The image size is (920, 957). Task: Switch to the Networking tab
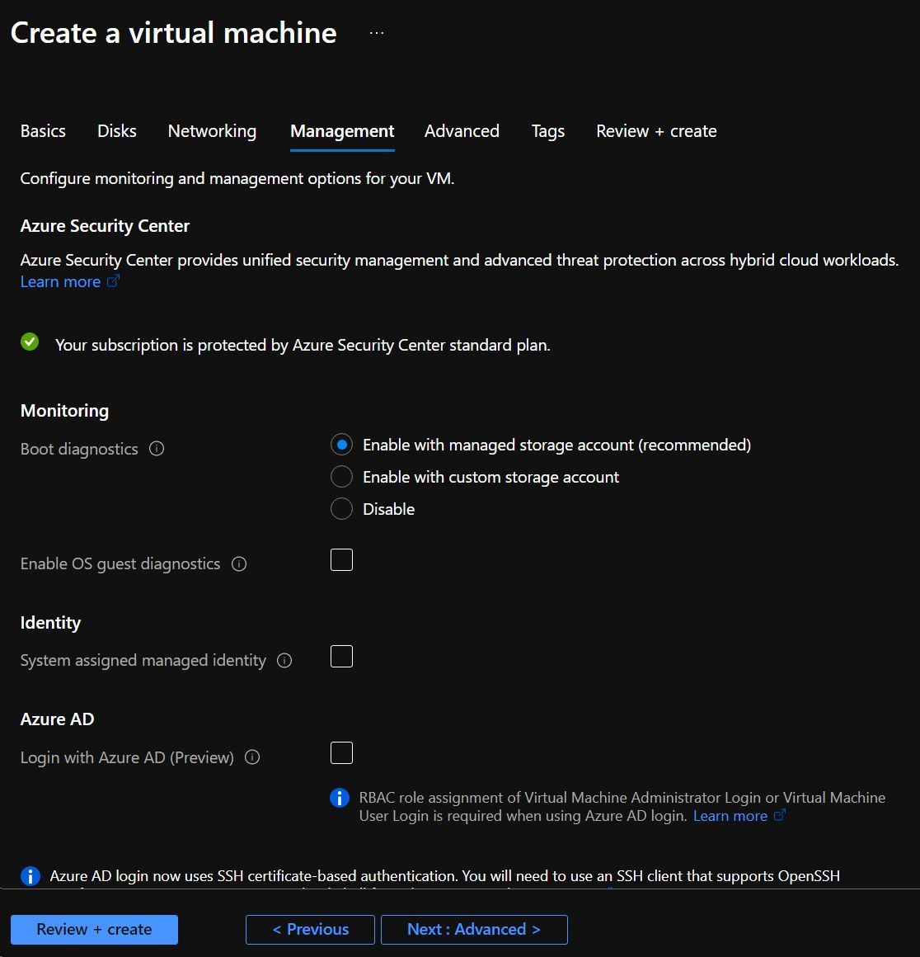coord(211,130)
